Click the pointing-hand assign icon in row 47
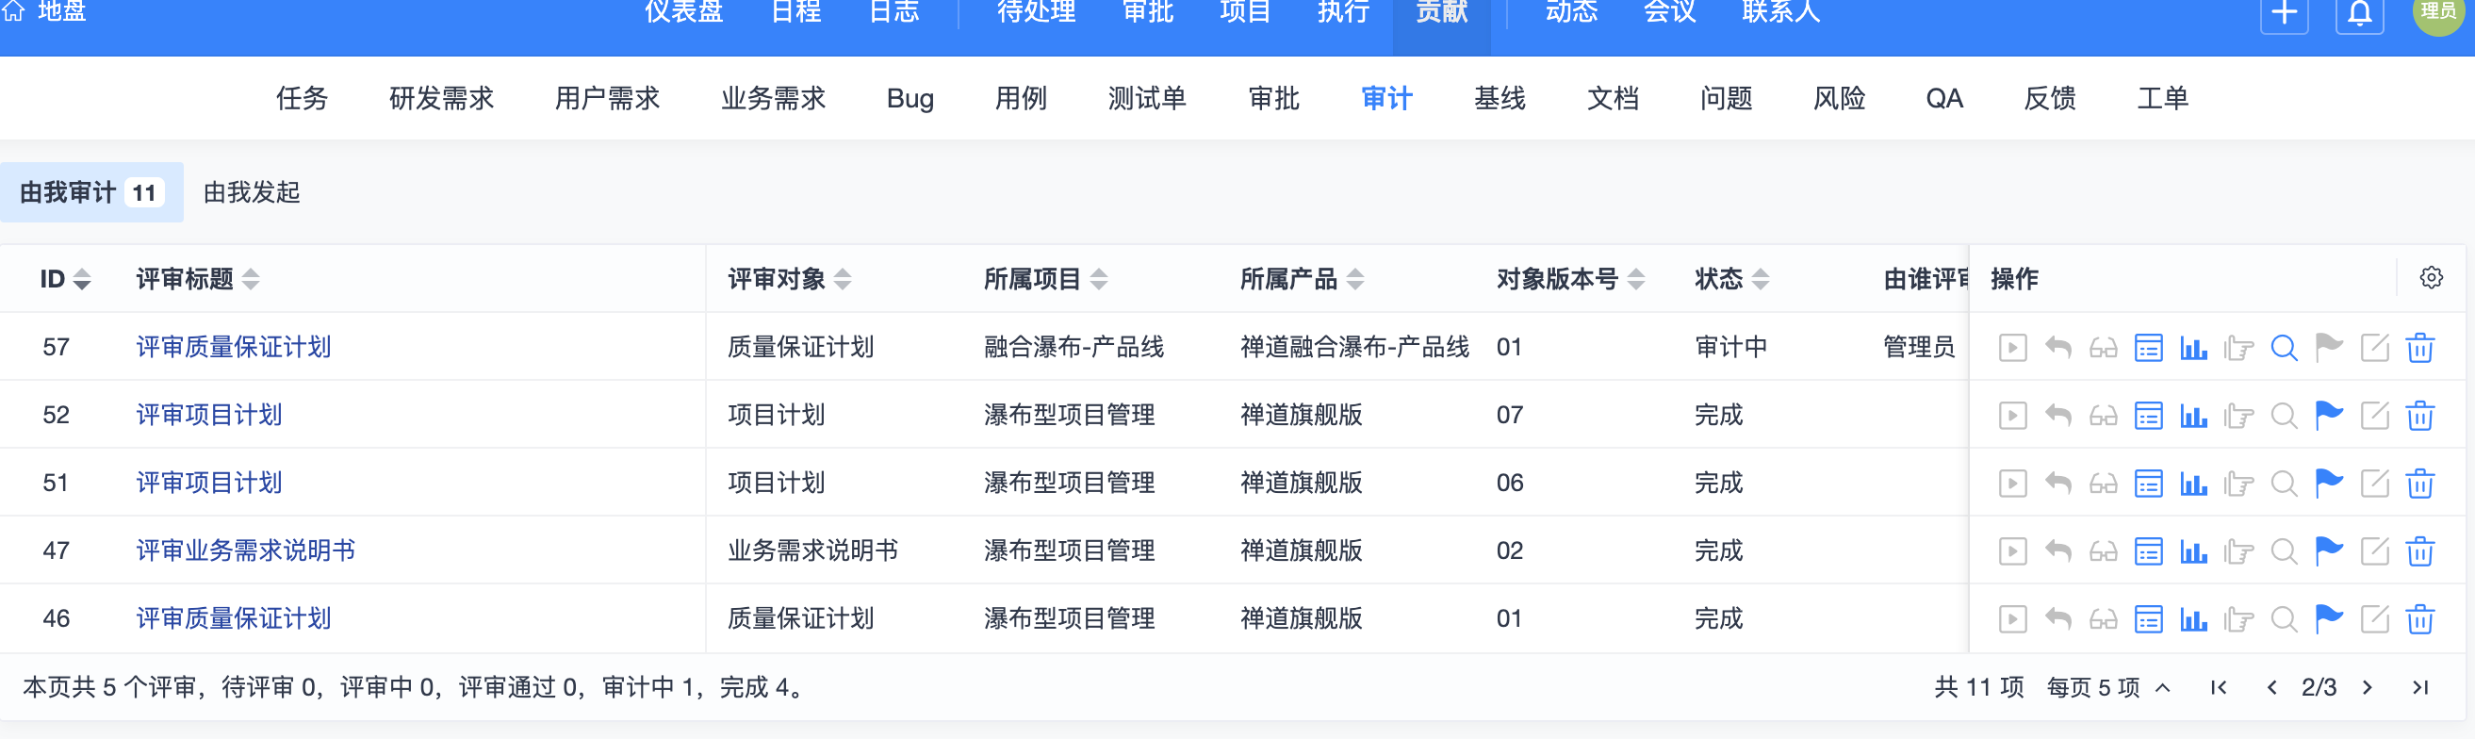Image resolution: width=2475 pixels, height=739 pixels. click(2238, 550)
